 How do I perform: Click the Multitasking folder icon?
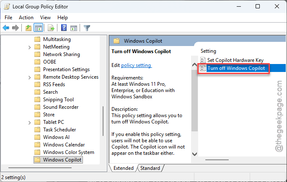[x=37, y=39]
